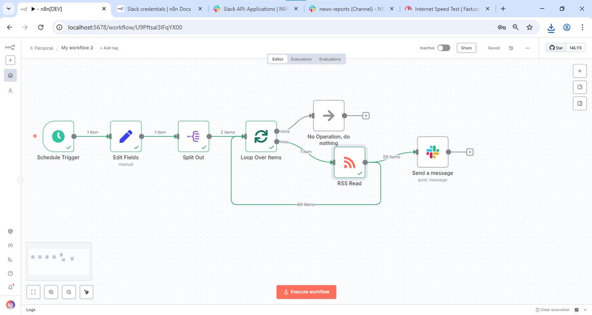This screenshot has width=592, height=315.
Task: Click the 69 items loop-back connection label
Action: click(306, 204)
